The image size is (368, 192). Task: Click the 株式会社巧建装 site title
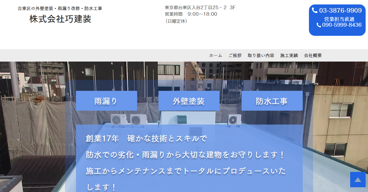pyautogui.click(x=60, y=19)
